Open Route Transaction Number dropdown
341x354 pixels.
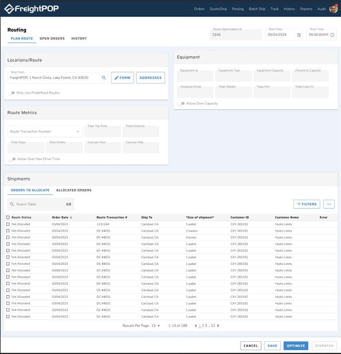(45, 131)
